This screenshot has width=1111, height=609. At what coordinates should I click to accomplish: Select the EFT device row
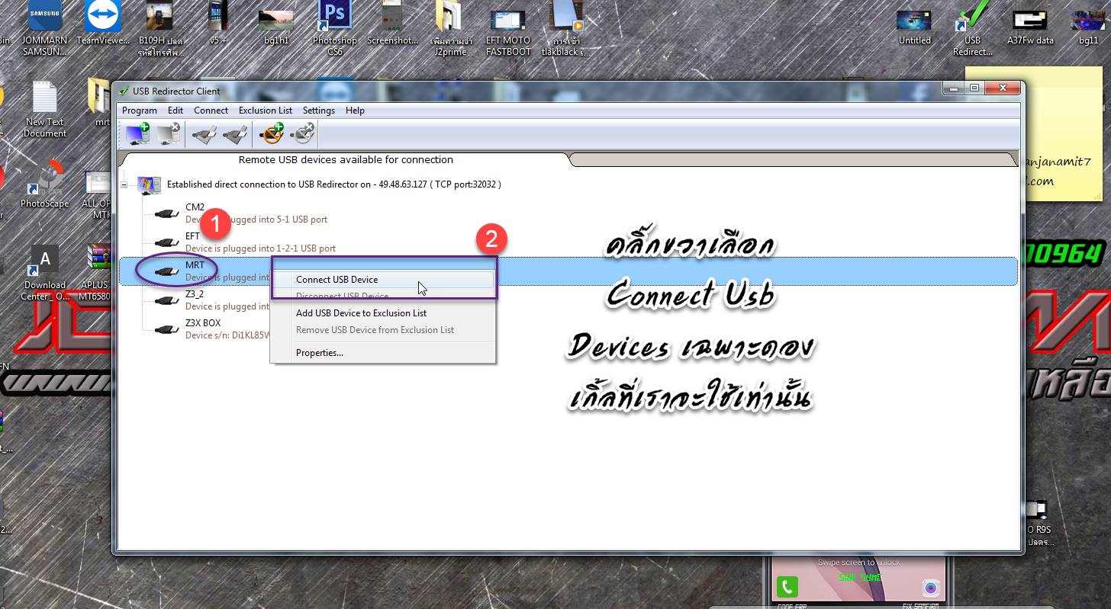click(x=568, y=242)
